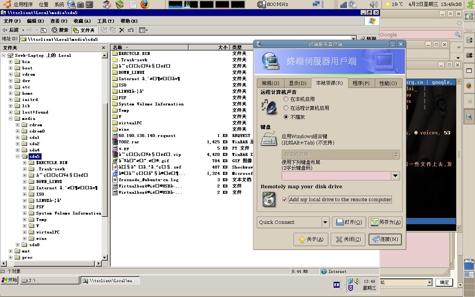Click the red shield icon in the Windows tray
The image size is (475, 297).
pos(350,288)
